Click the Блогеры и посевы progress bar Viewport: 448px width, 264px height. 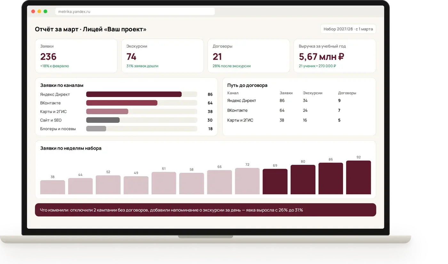point(142,129)
